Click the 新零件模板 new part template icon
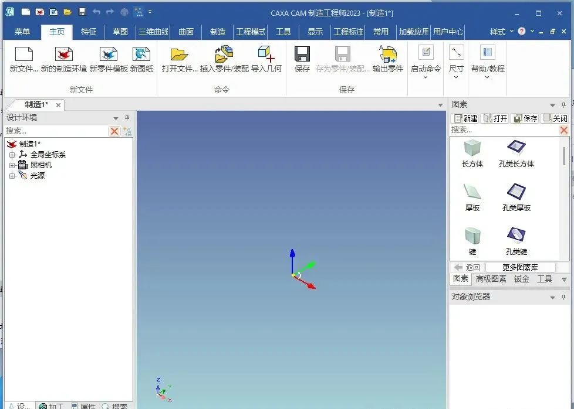This screenshot has height=409, width=574. click(x=109, y=54)
